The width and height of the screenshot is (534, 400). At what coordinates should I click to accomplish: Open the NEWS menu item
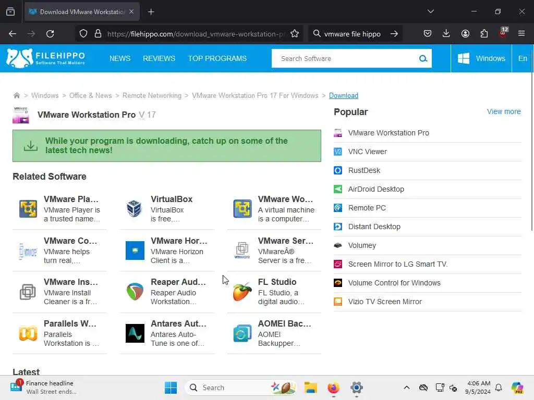click(120, 58)
